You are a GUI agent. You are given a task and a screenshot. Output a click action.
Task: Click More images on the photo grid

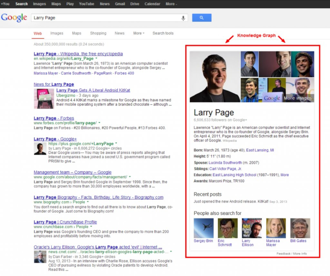tap(297, 98)
